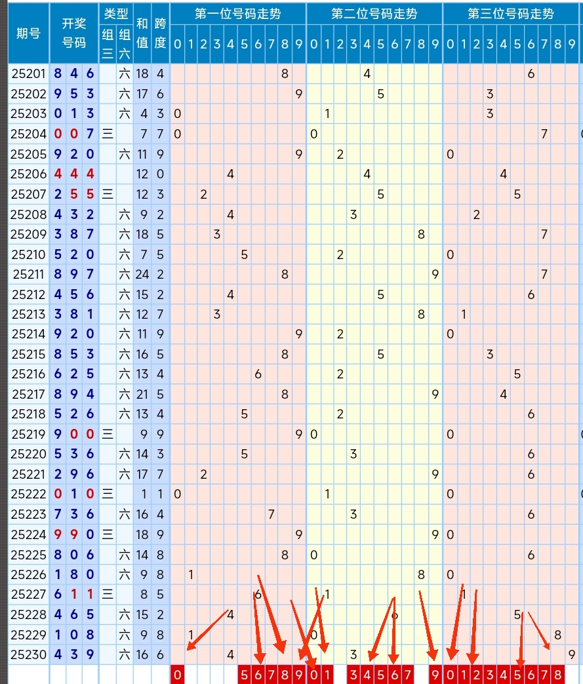Viewport: 583px width, 684px height.
Task: Click the 跨度 column header
Action: [160, 33]
